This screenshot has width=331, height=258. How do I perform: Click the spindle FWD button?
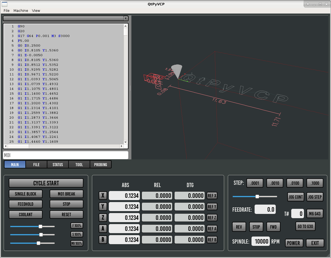click(x=273, y=227)
